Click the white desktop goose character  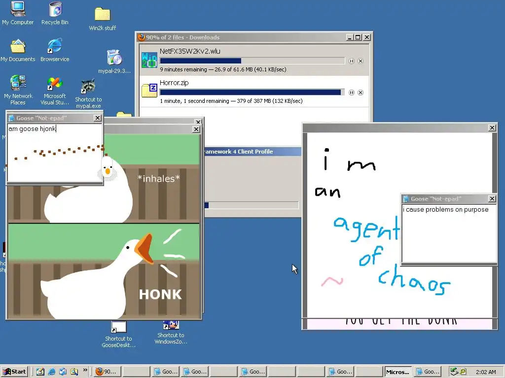tap(107, 168)
